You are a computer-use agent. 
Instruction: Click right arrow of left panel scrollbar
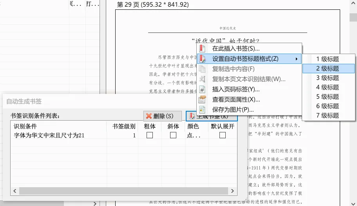[95, 204]
